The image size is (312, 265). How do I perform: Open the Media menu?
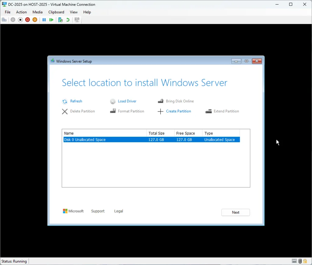pos(37,12)
